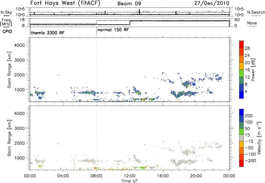Image resolution: width=265 pixels, height=183 pixels.
Task: Click the bright blue bottom Power colorbar segment
Action: point(241,95)
